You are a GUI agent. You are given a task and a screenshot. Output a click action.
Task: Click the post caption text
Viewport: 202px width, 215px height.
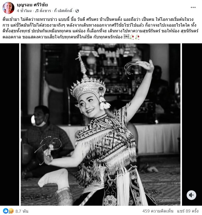point(101,28)
